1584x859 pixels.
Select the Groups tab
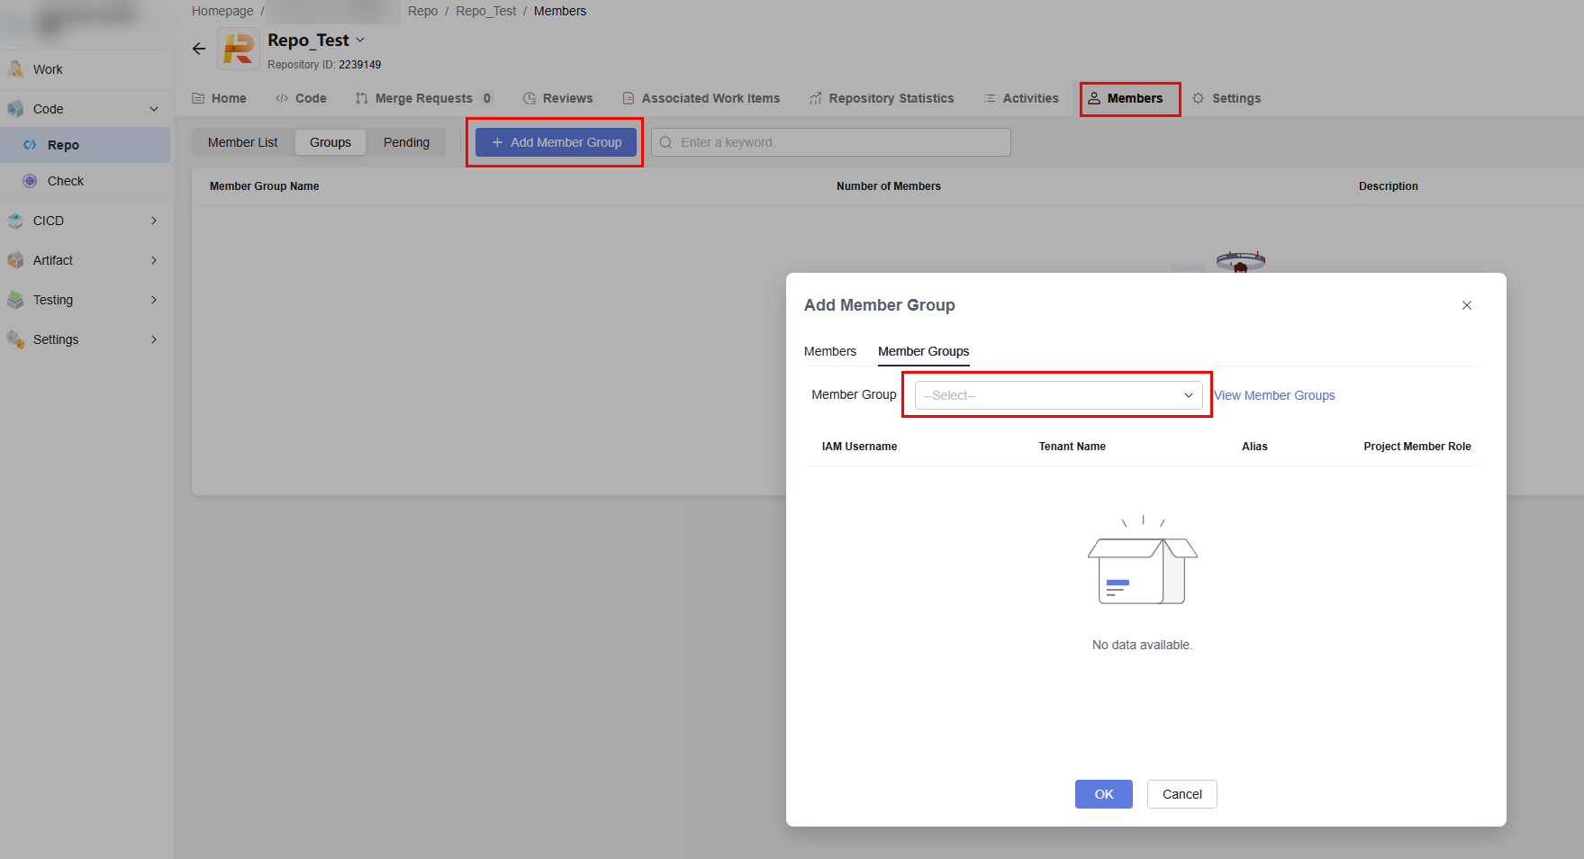(x=330, y=142)
